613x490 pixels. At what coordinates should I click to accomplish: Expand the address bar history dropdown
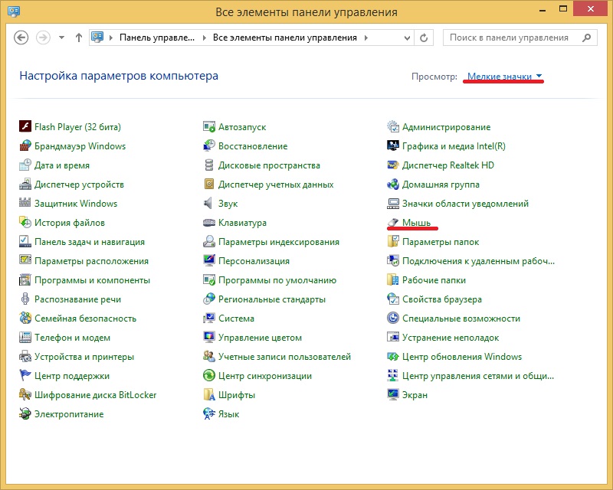pyautogui.click(x=407, y=38)
